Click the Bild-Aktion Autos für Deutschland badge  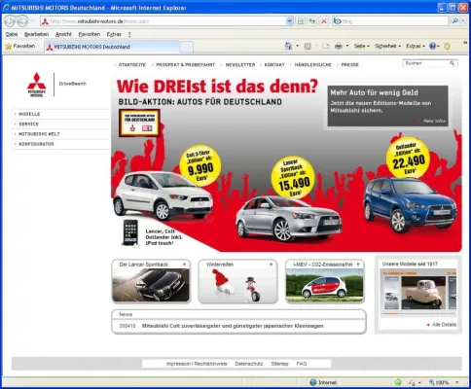click(139, 123)
